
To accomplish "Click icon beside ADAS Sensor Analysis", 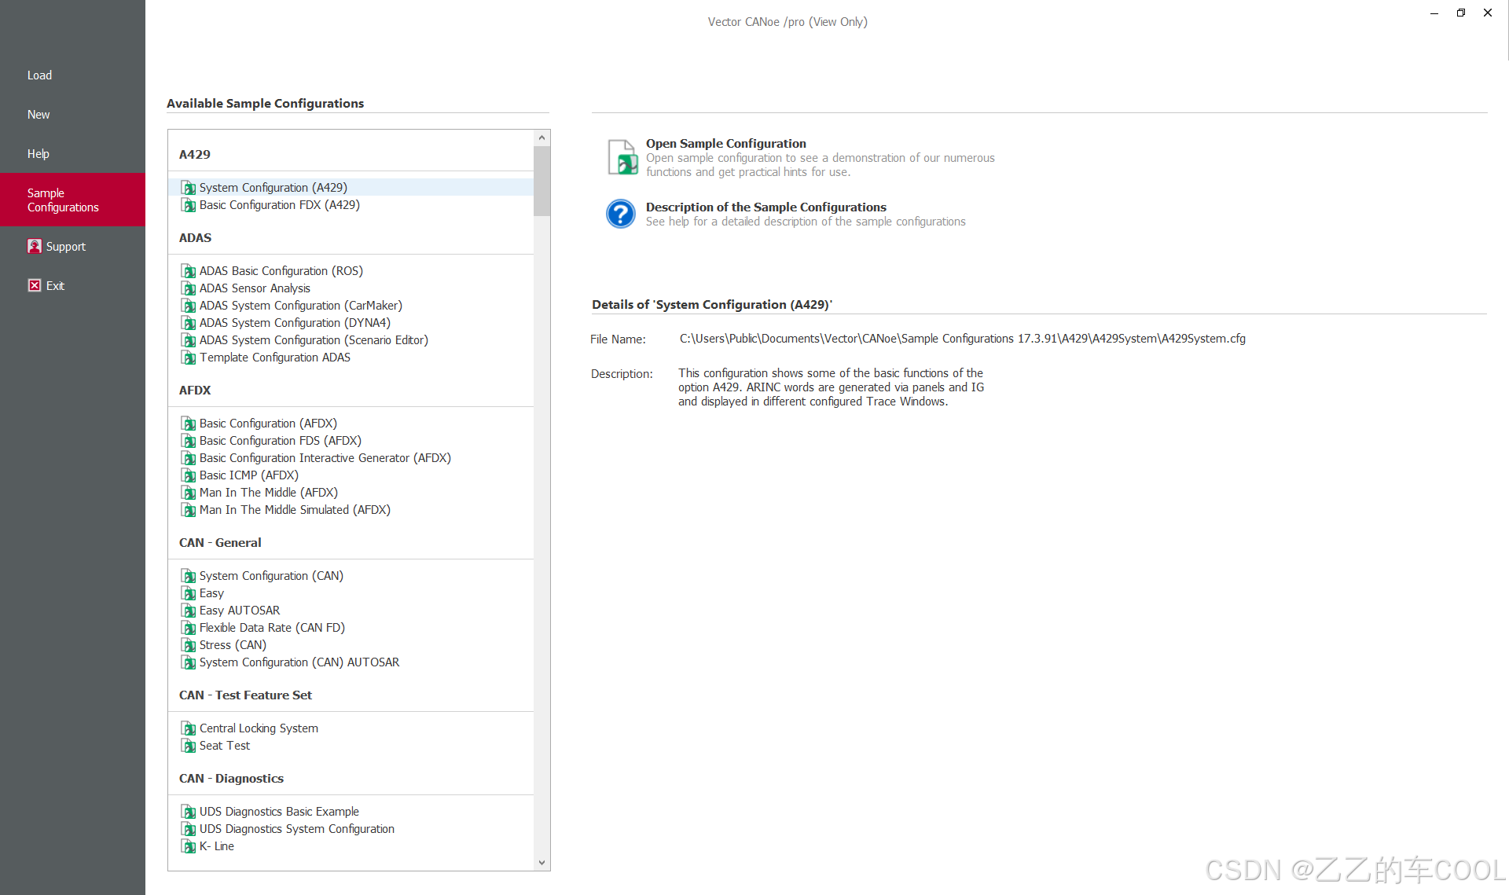I will tap(189, 288).
